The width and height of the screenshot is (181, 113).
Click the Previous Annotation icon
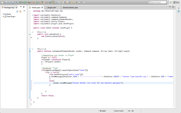coord(67,2)
